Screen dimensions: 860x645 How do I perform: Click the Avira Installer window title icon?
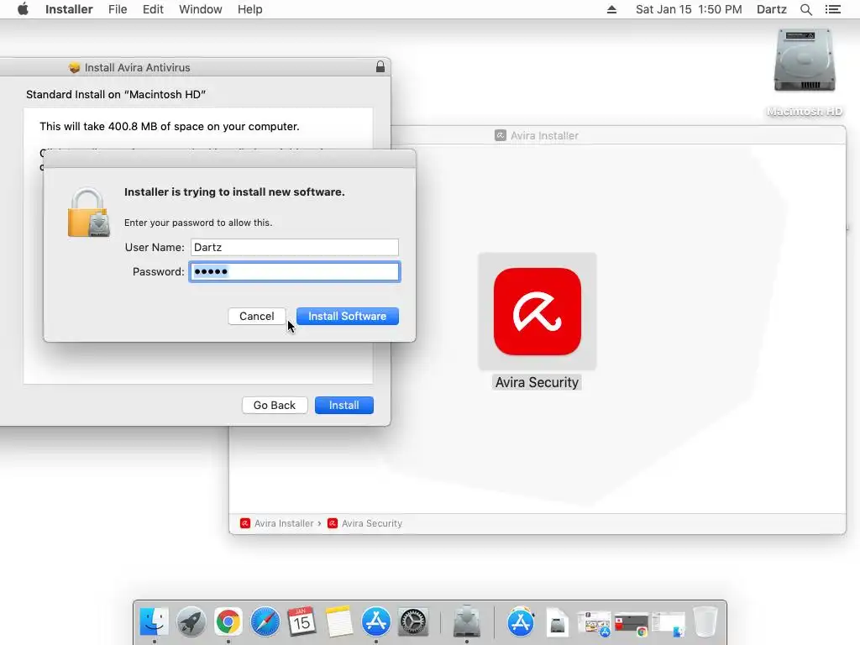[x=501, y=135]
